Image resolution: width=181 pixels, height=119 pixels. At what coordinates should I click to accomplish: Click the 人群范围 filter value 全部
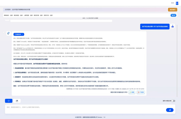coord(31,15)
